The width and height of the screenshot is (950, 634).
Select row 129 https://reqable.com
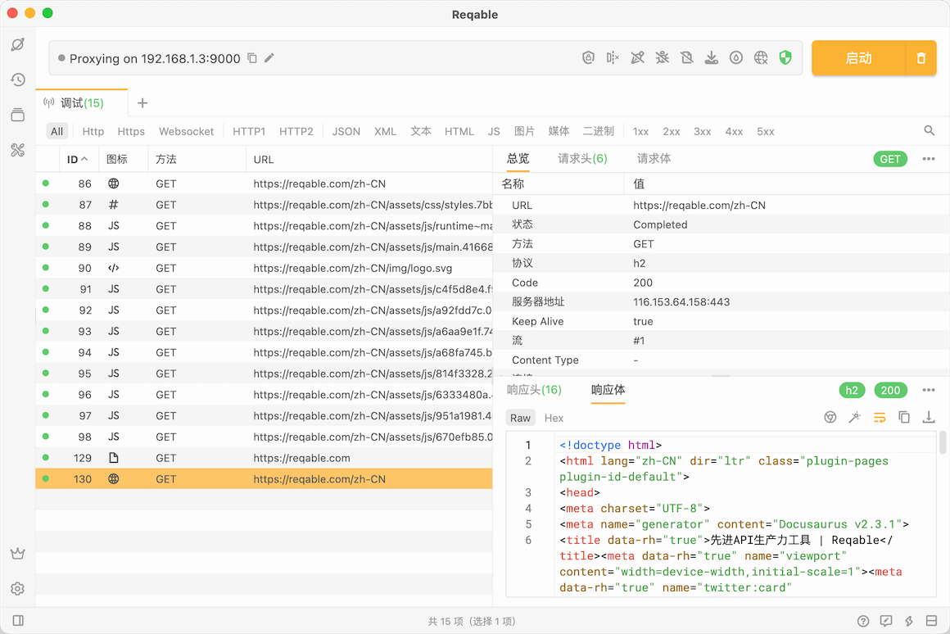265,458
